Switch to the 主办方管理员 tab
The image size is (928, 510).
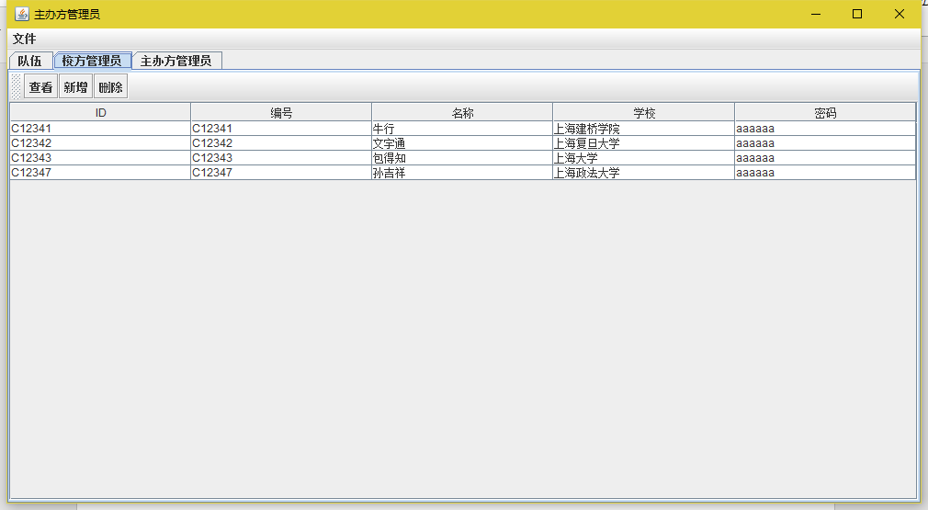tap(176, 61)
